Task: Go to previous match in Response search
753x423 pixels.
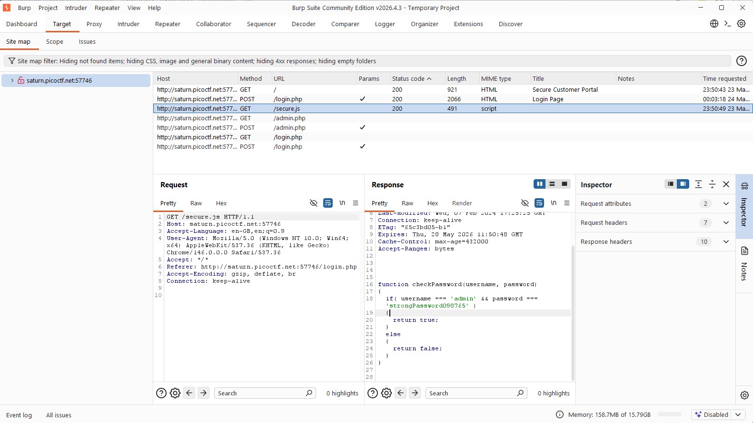Action: point(401,393)
